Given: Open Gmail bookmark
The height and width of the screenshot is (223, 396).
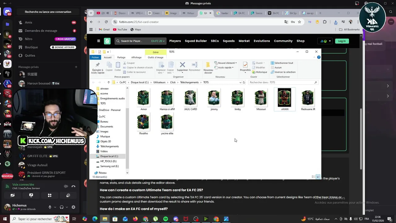Looking at the screenshot, I should (104, 29).
